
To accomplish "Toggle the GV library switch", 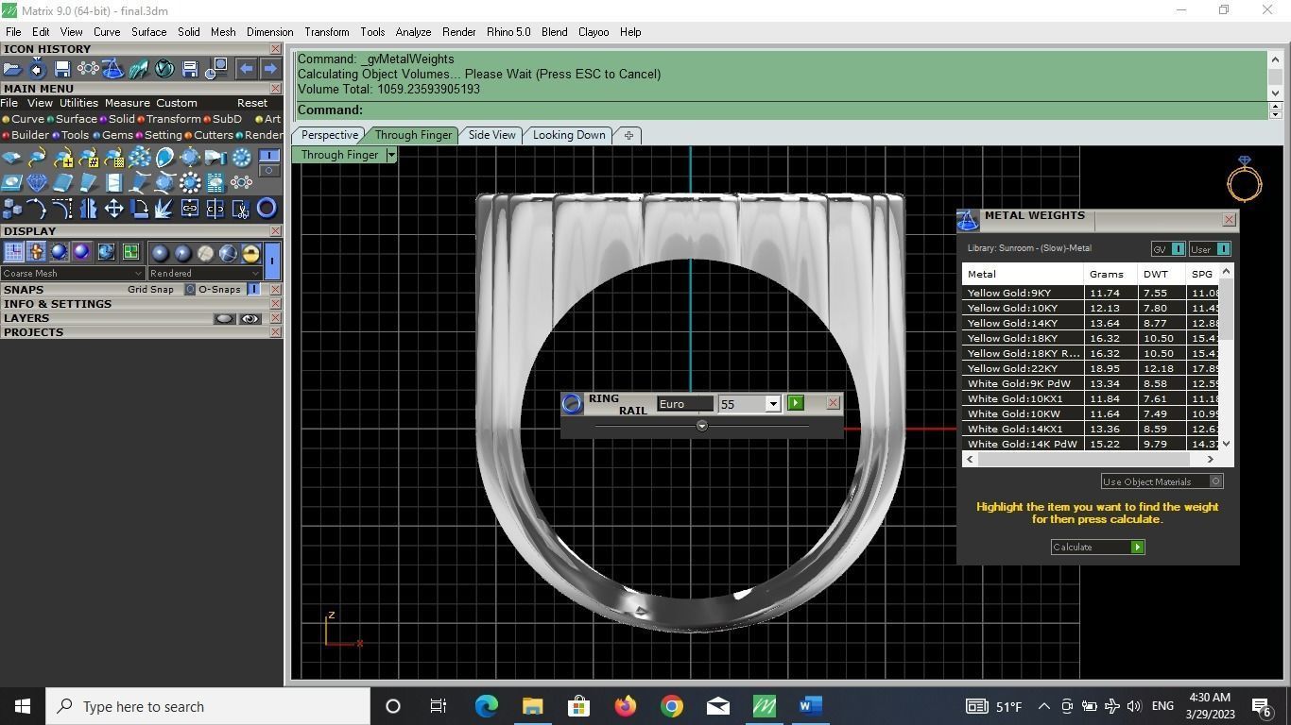I will point(1178,249).
